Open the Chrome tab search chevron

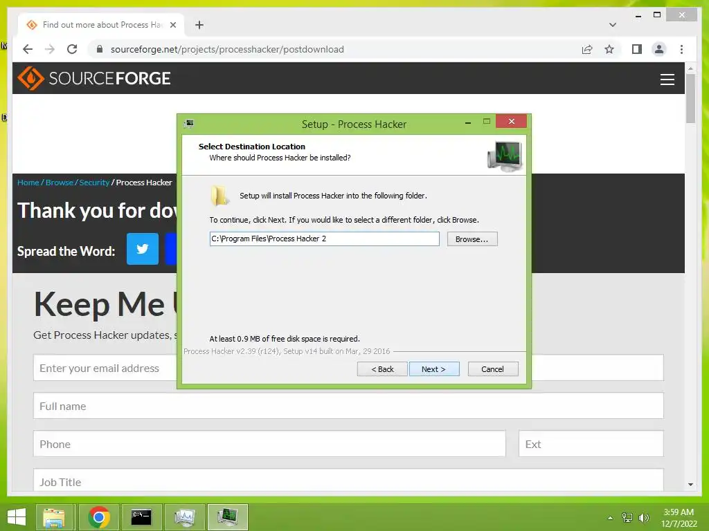(612, 25)
